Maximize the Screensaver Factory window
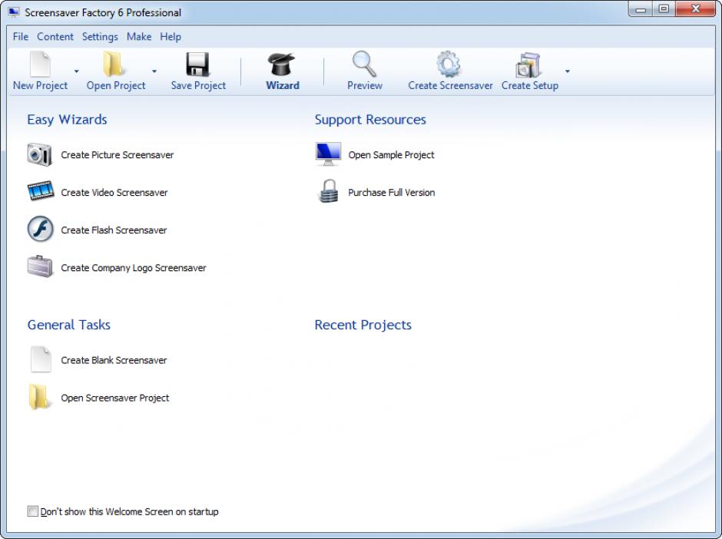This screenshot has width=722, height=539. click(664, 9)
